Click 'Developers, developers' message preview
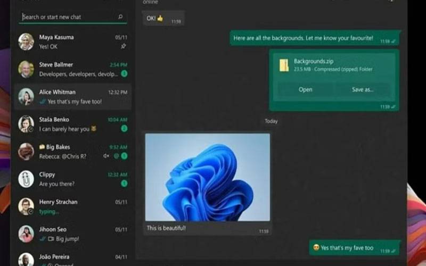This screenshot has height=266, width=426. point(78,74)
